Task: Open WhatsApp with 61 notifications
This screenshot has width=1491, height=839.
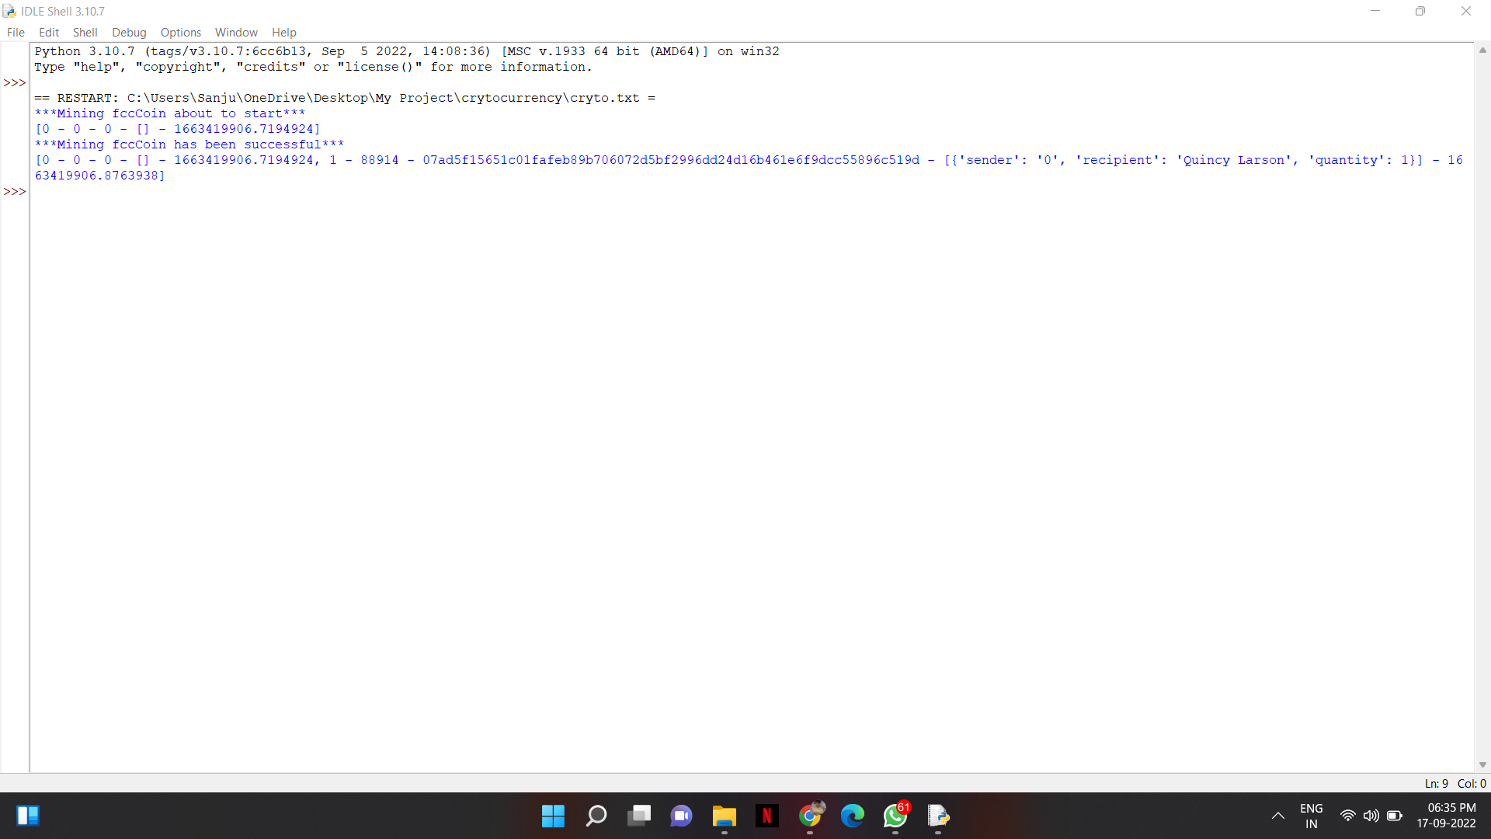Action: (895, 816)
